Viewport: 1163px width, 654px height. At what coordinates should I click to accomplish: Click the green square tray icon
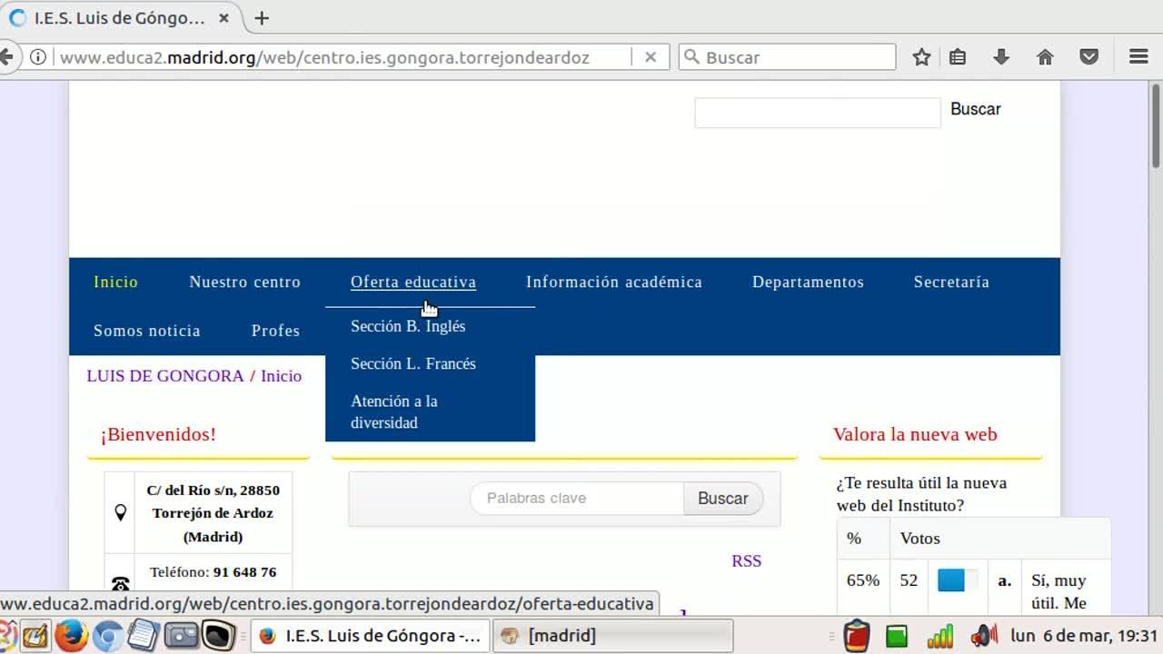tap(897, 636)
